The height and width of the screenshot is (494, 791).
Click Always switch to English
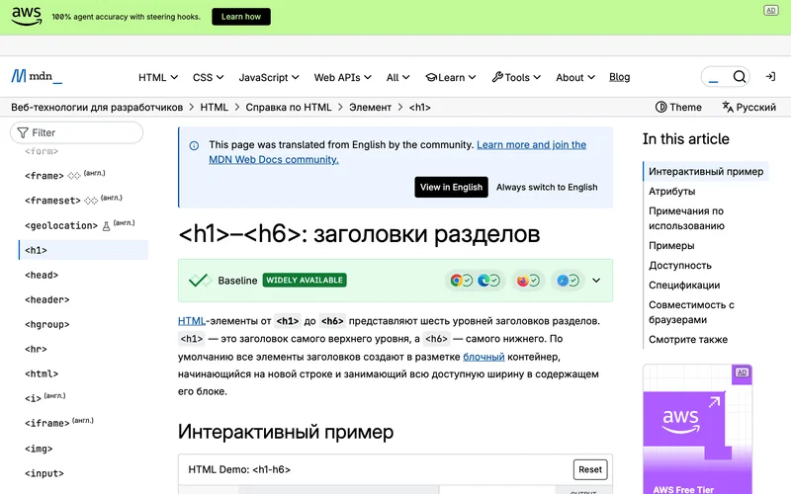[x=547, y=187]
